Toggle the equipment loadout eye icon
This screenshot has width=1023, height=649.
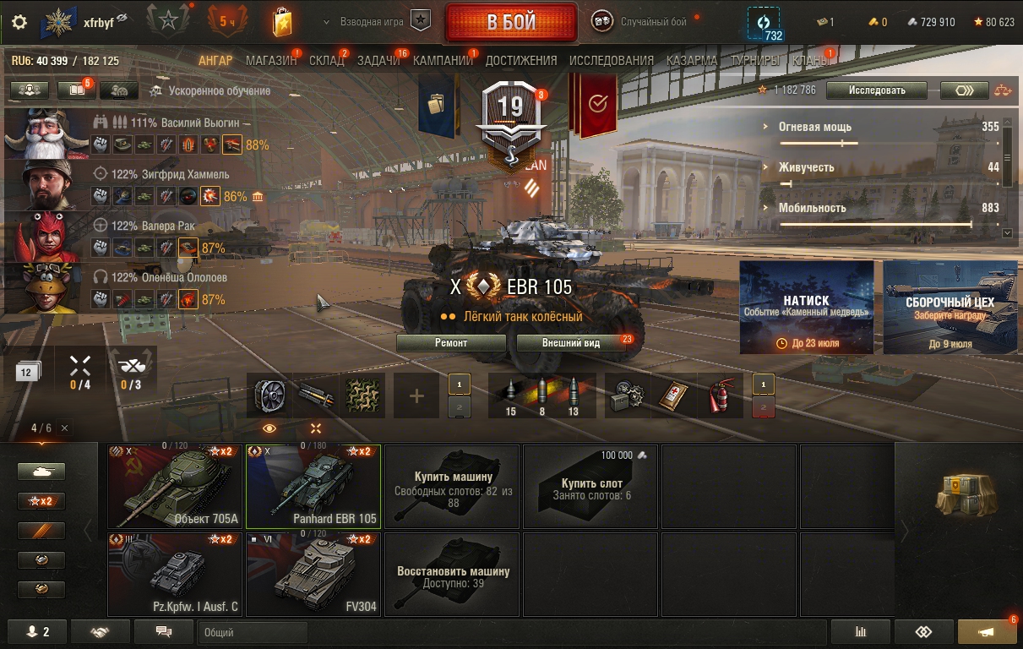(x=269, y=429)
